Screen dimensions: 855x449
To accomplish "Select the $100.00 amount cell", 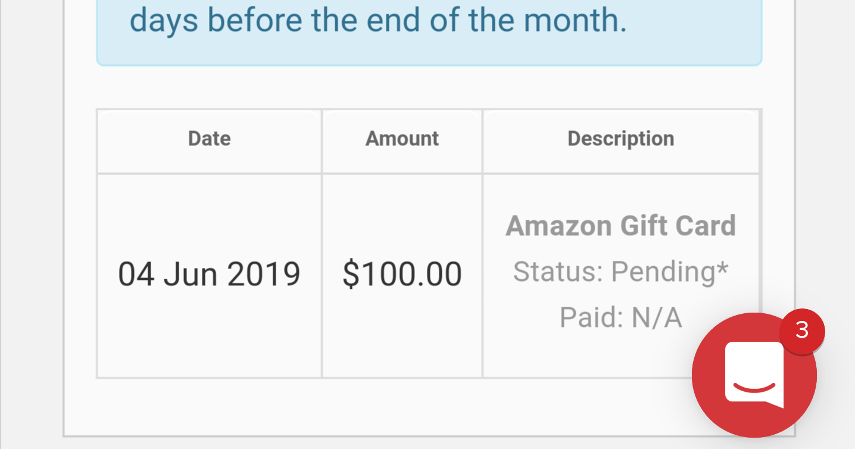I will pyautogui.click(x=402, y=275).
